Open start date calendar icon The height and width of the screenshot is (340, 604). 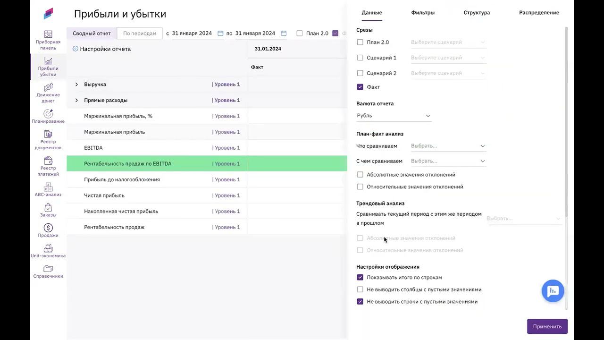tap(220, 34)
